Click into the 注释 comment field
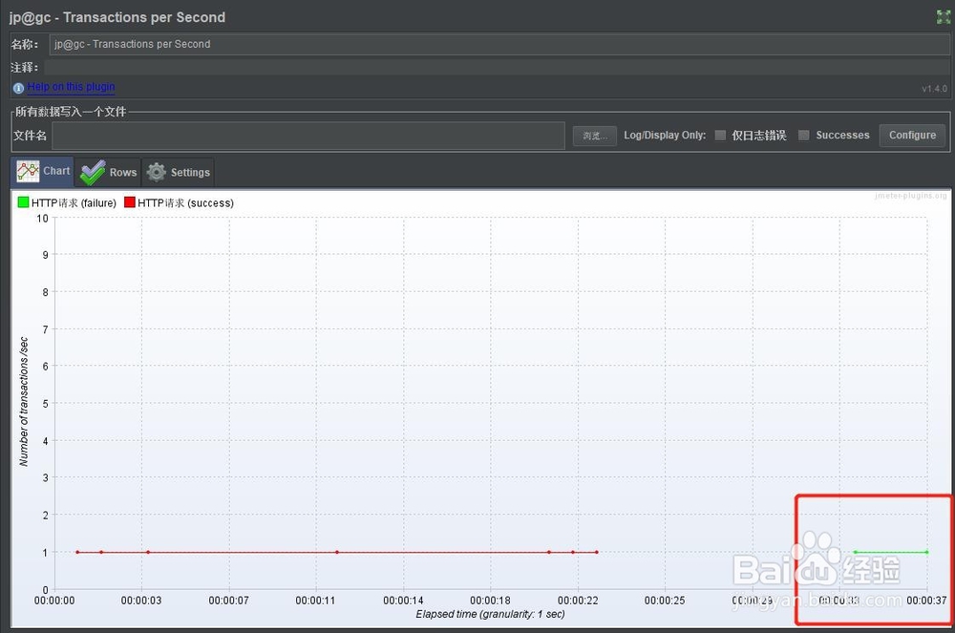This screenshot has width=955, height=633. coord(497,67)
